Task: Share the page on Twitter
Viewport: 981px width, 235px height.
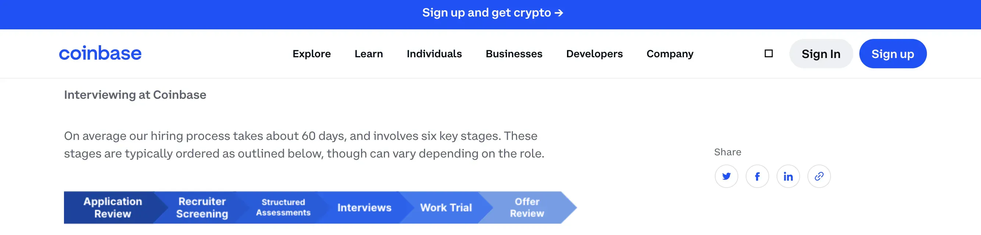Action: pos(726,176)
